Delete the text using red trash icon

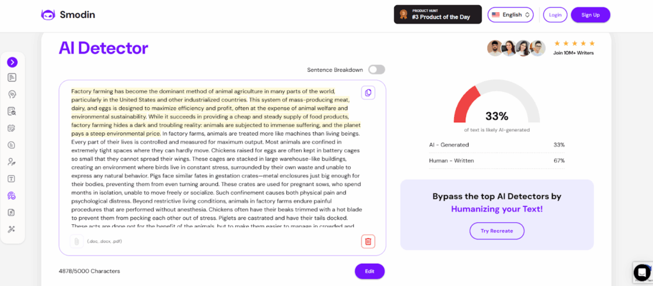click(368, 241)
